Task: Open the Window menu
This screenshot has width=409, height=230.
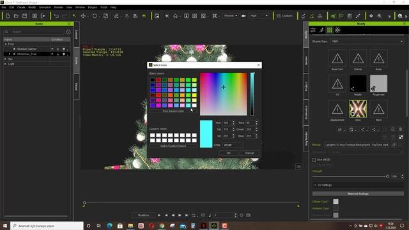Action: pyautogui.click(x=80, y=7)
